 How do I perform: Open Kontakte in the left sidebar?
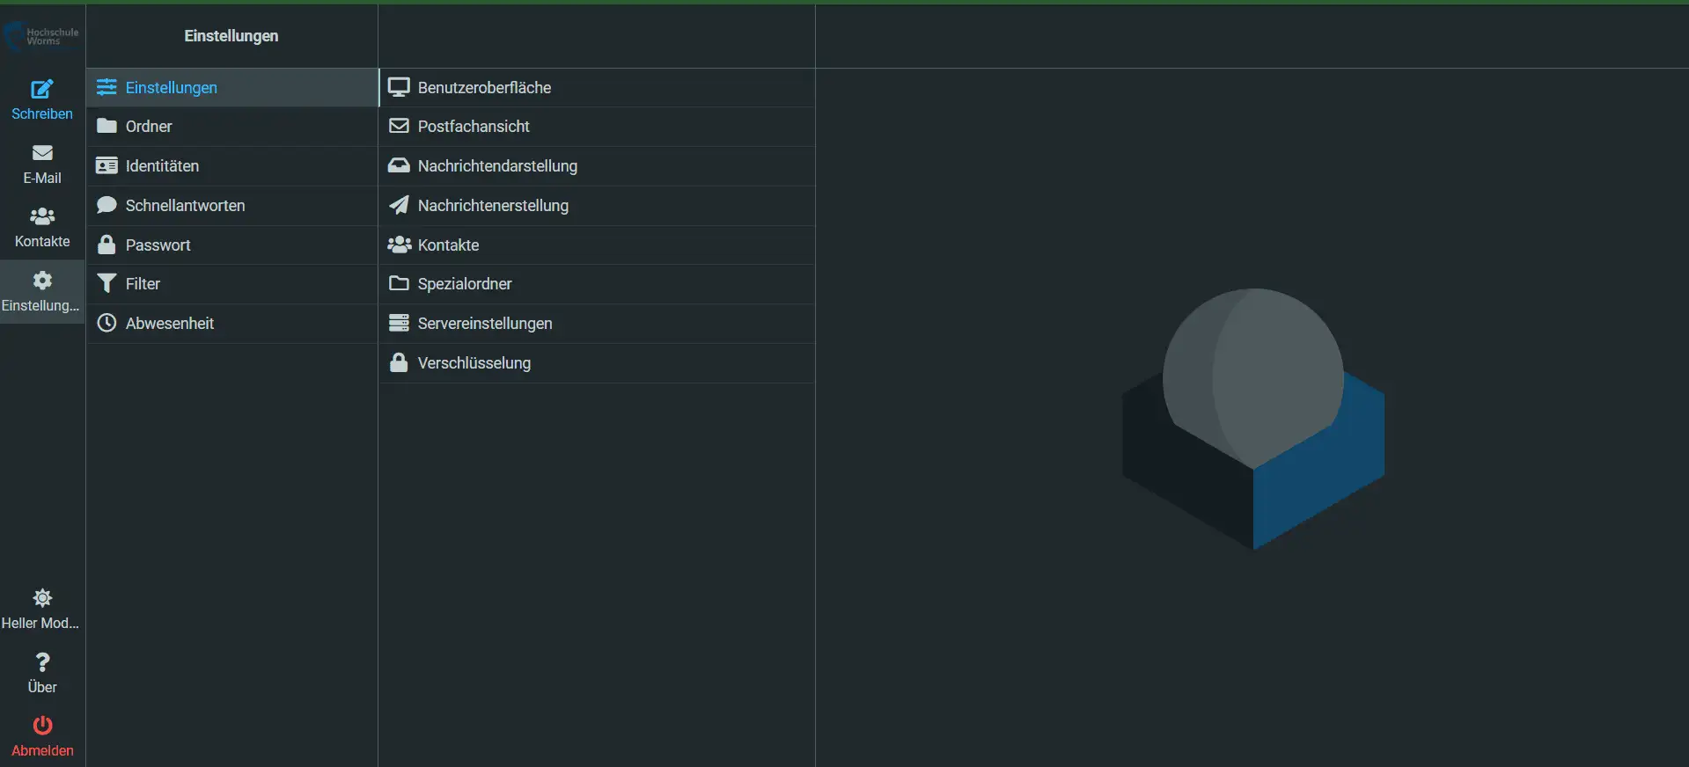(42, 227)
